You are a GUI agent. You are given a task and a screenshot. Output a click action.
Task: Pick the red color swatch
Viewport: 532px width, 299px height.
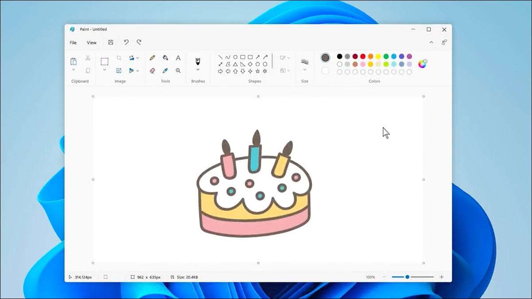[363, 56]
